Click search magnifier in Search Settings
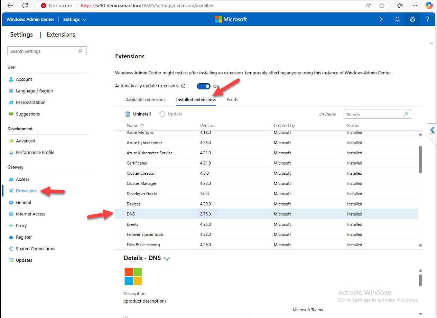The width and height of the screenshot is (437, 318). pyautogui.click(x=80, y=51)
